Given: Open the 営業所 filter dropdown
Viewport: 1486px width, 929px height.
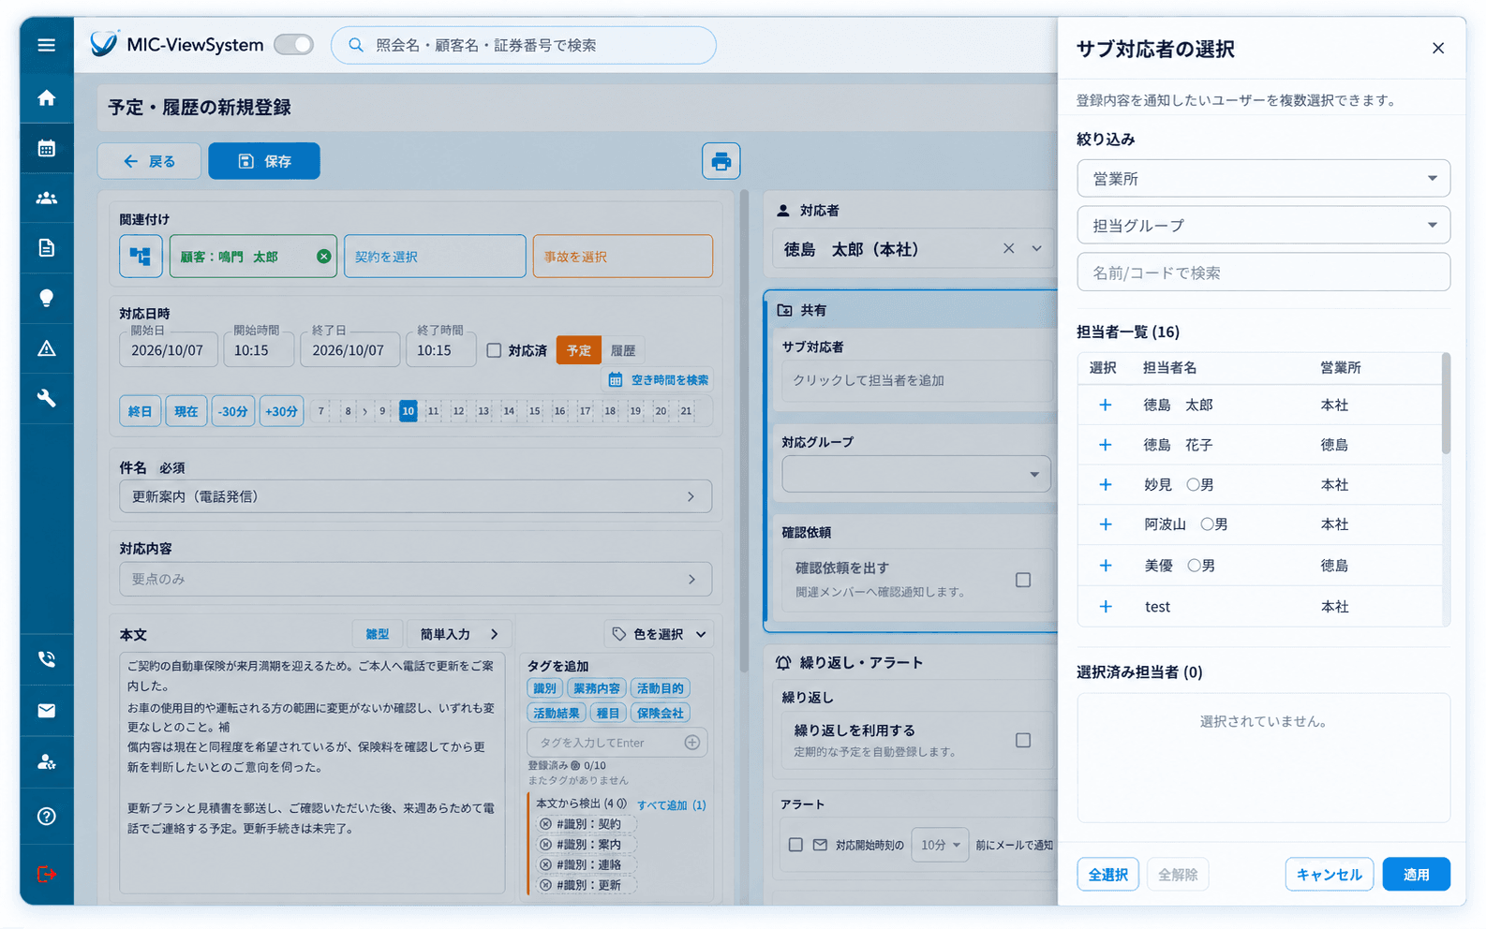Looking at the screenshot, I should tap(1263, 178).
